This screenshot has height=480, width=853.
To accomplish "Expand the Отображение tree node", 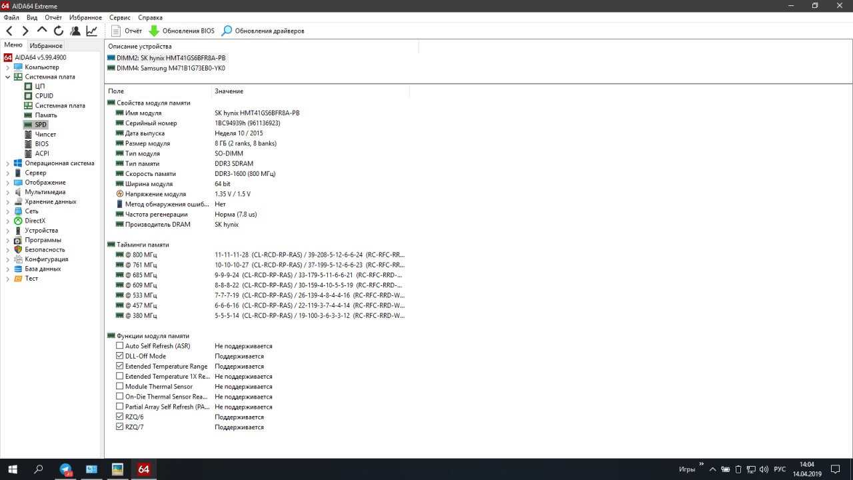I will point(8,183).
